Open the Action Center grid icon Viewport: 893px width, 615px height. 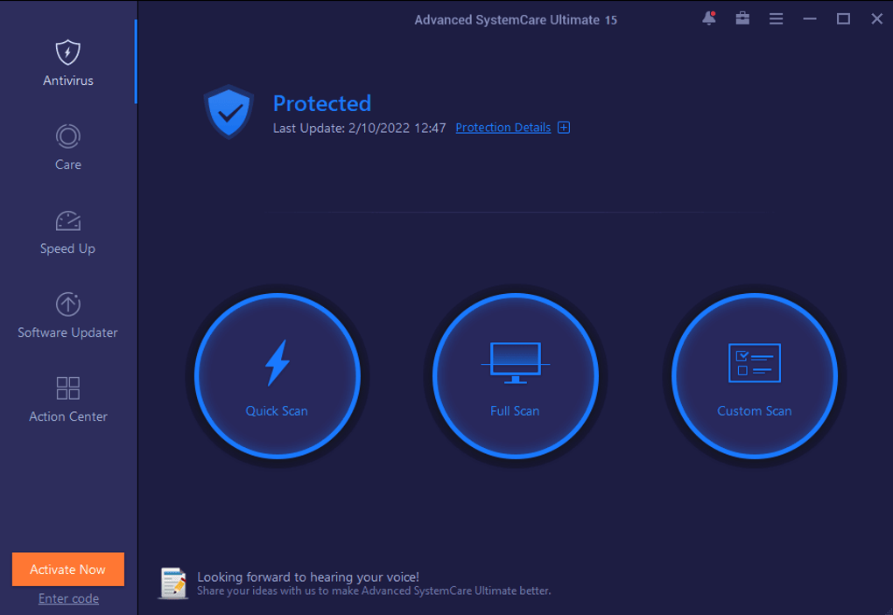point(67,388)
